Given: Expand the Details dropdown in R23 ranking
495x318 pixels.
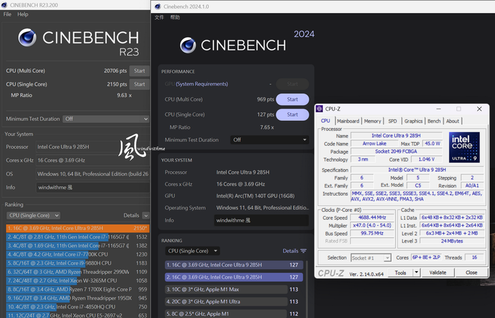Looking at the screenshot, I should coord(146,215).
